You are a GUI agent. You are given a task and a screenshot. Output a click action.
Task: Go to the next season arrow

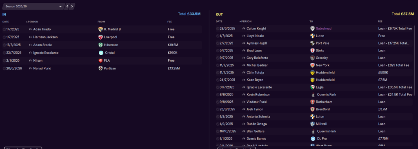tap(72, 6)
